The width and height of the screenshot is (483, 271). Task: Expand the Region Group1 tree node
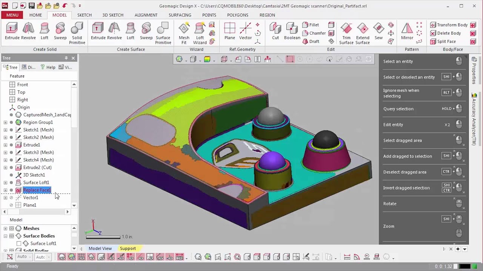(x=5, y=122)
